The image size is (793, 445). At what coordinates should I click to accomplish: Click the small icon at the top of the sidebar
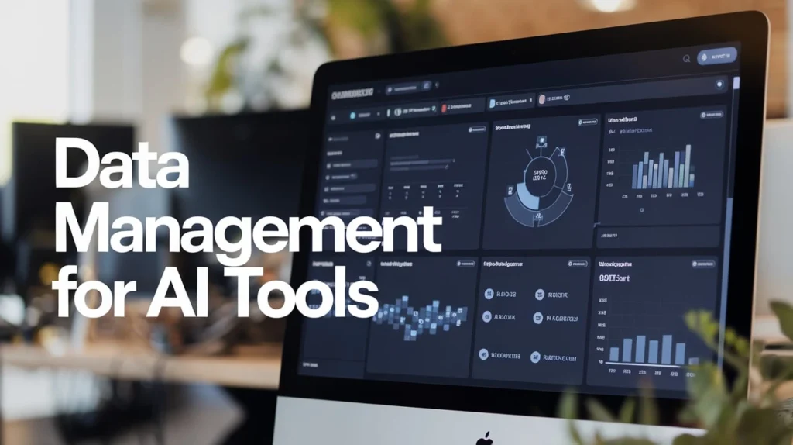[x=377, y=136]
